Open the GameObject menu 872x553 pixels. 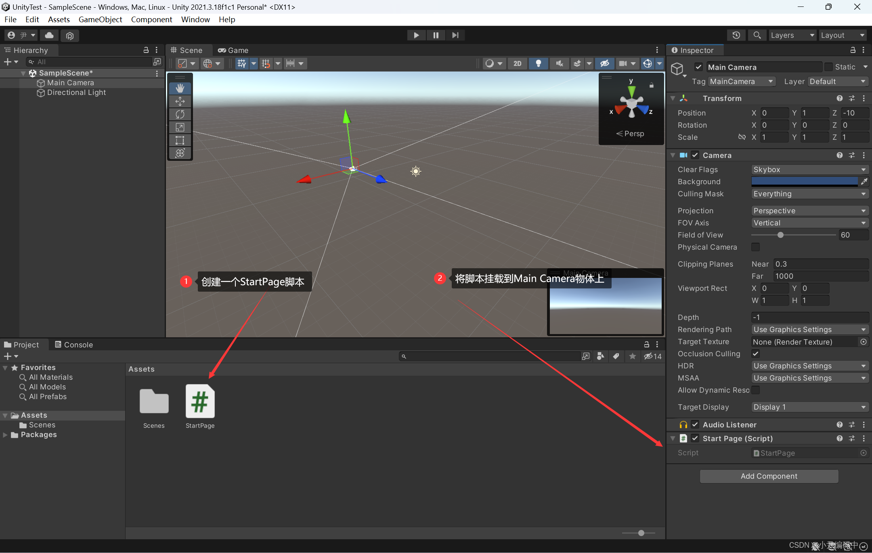(x=100, y=19)
